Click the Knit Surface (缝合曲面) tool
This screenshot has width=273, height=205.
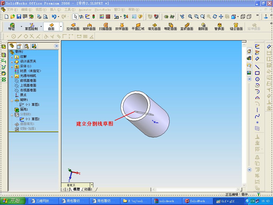tap(236, 27)
